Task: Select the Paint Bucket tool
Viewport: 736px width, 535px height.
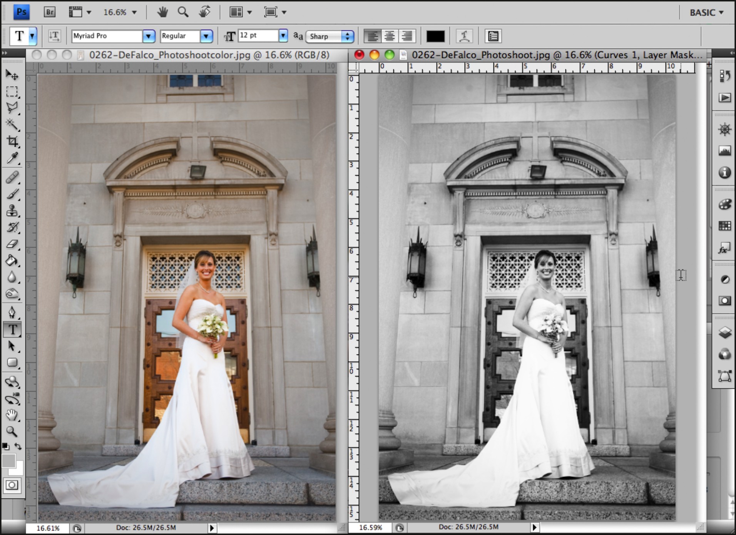Action: click(x=12, y=261)
